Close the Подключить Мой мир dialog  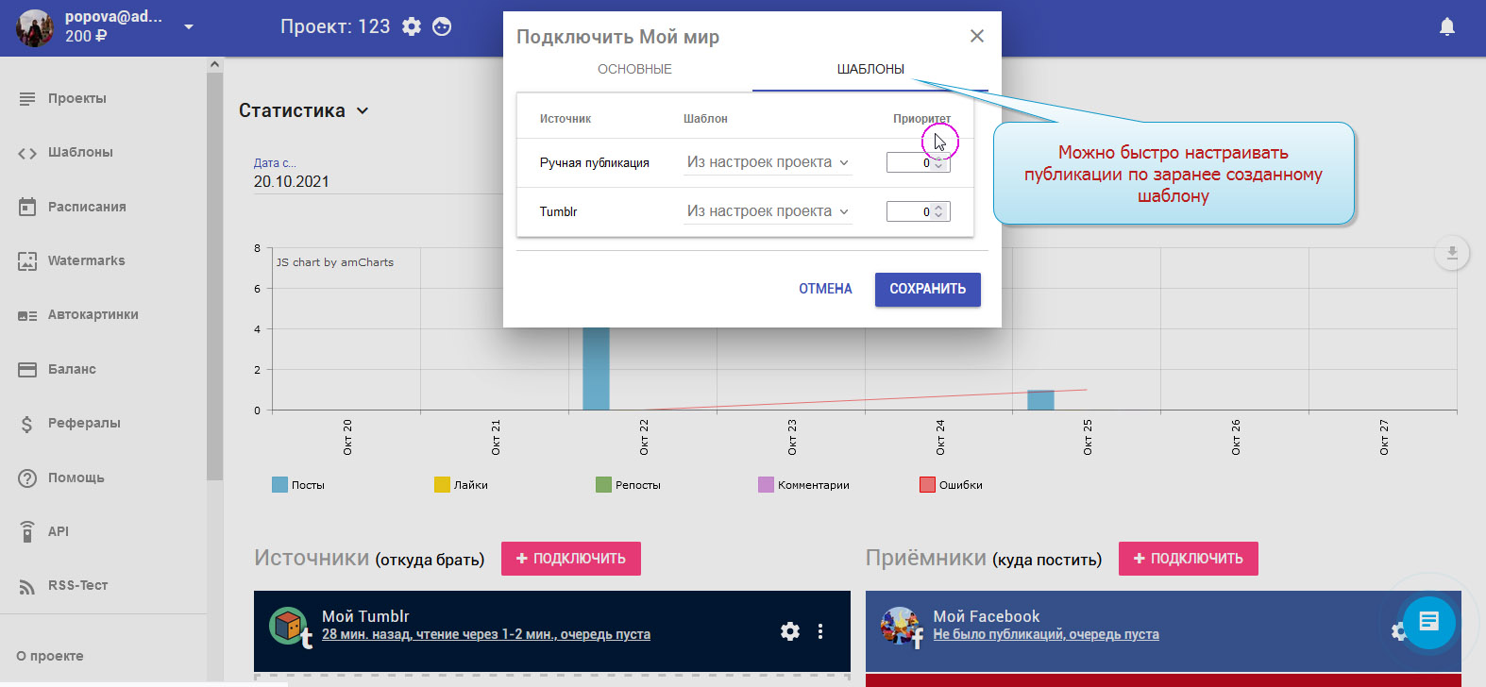(977, 36)
